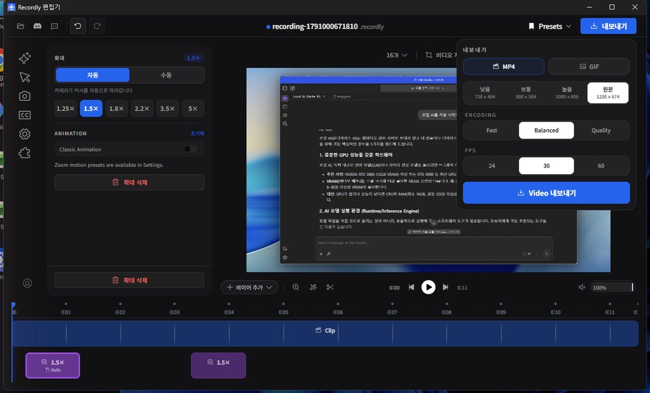
Task: Adjust the 100% volume slider
Action: pos(612,287)
